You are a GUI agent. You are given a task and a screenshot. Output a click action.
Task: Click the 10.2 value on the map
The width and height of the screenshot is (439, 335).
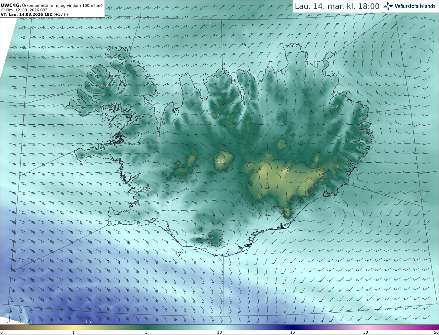point(371,294)
